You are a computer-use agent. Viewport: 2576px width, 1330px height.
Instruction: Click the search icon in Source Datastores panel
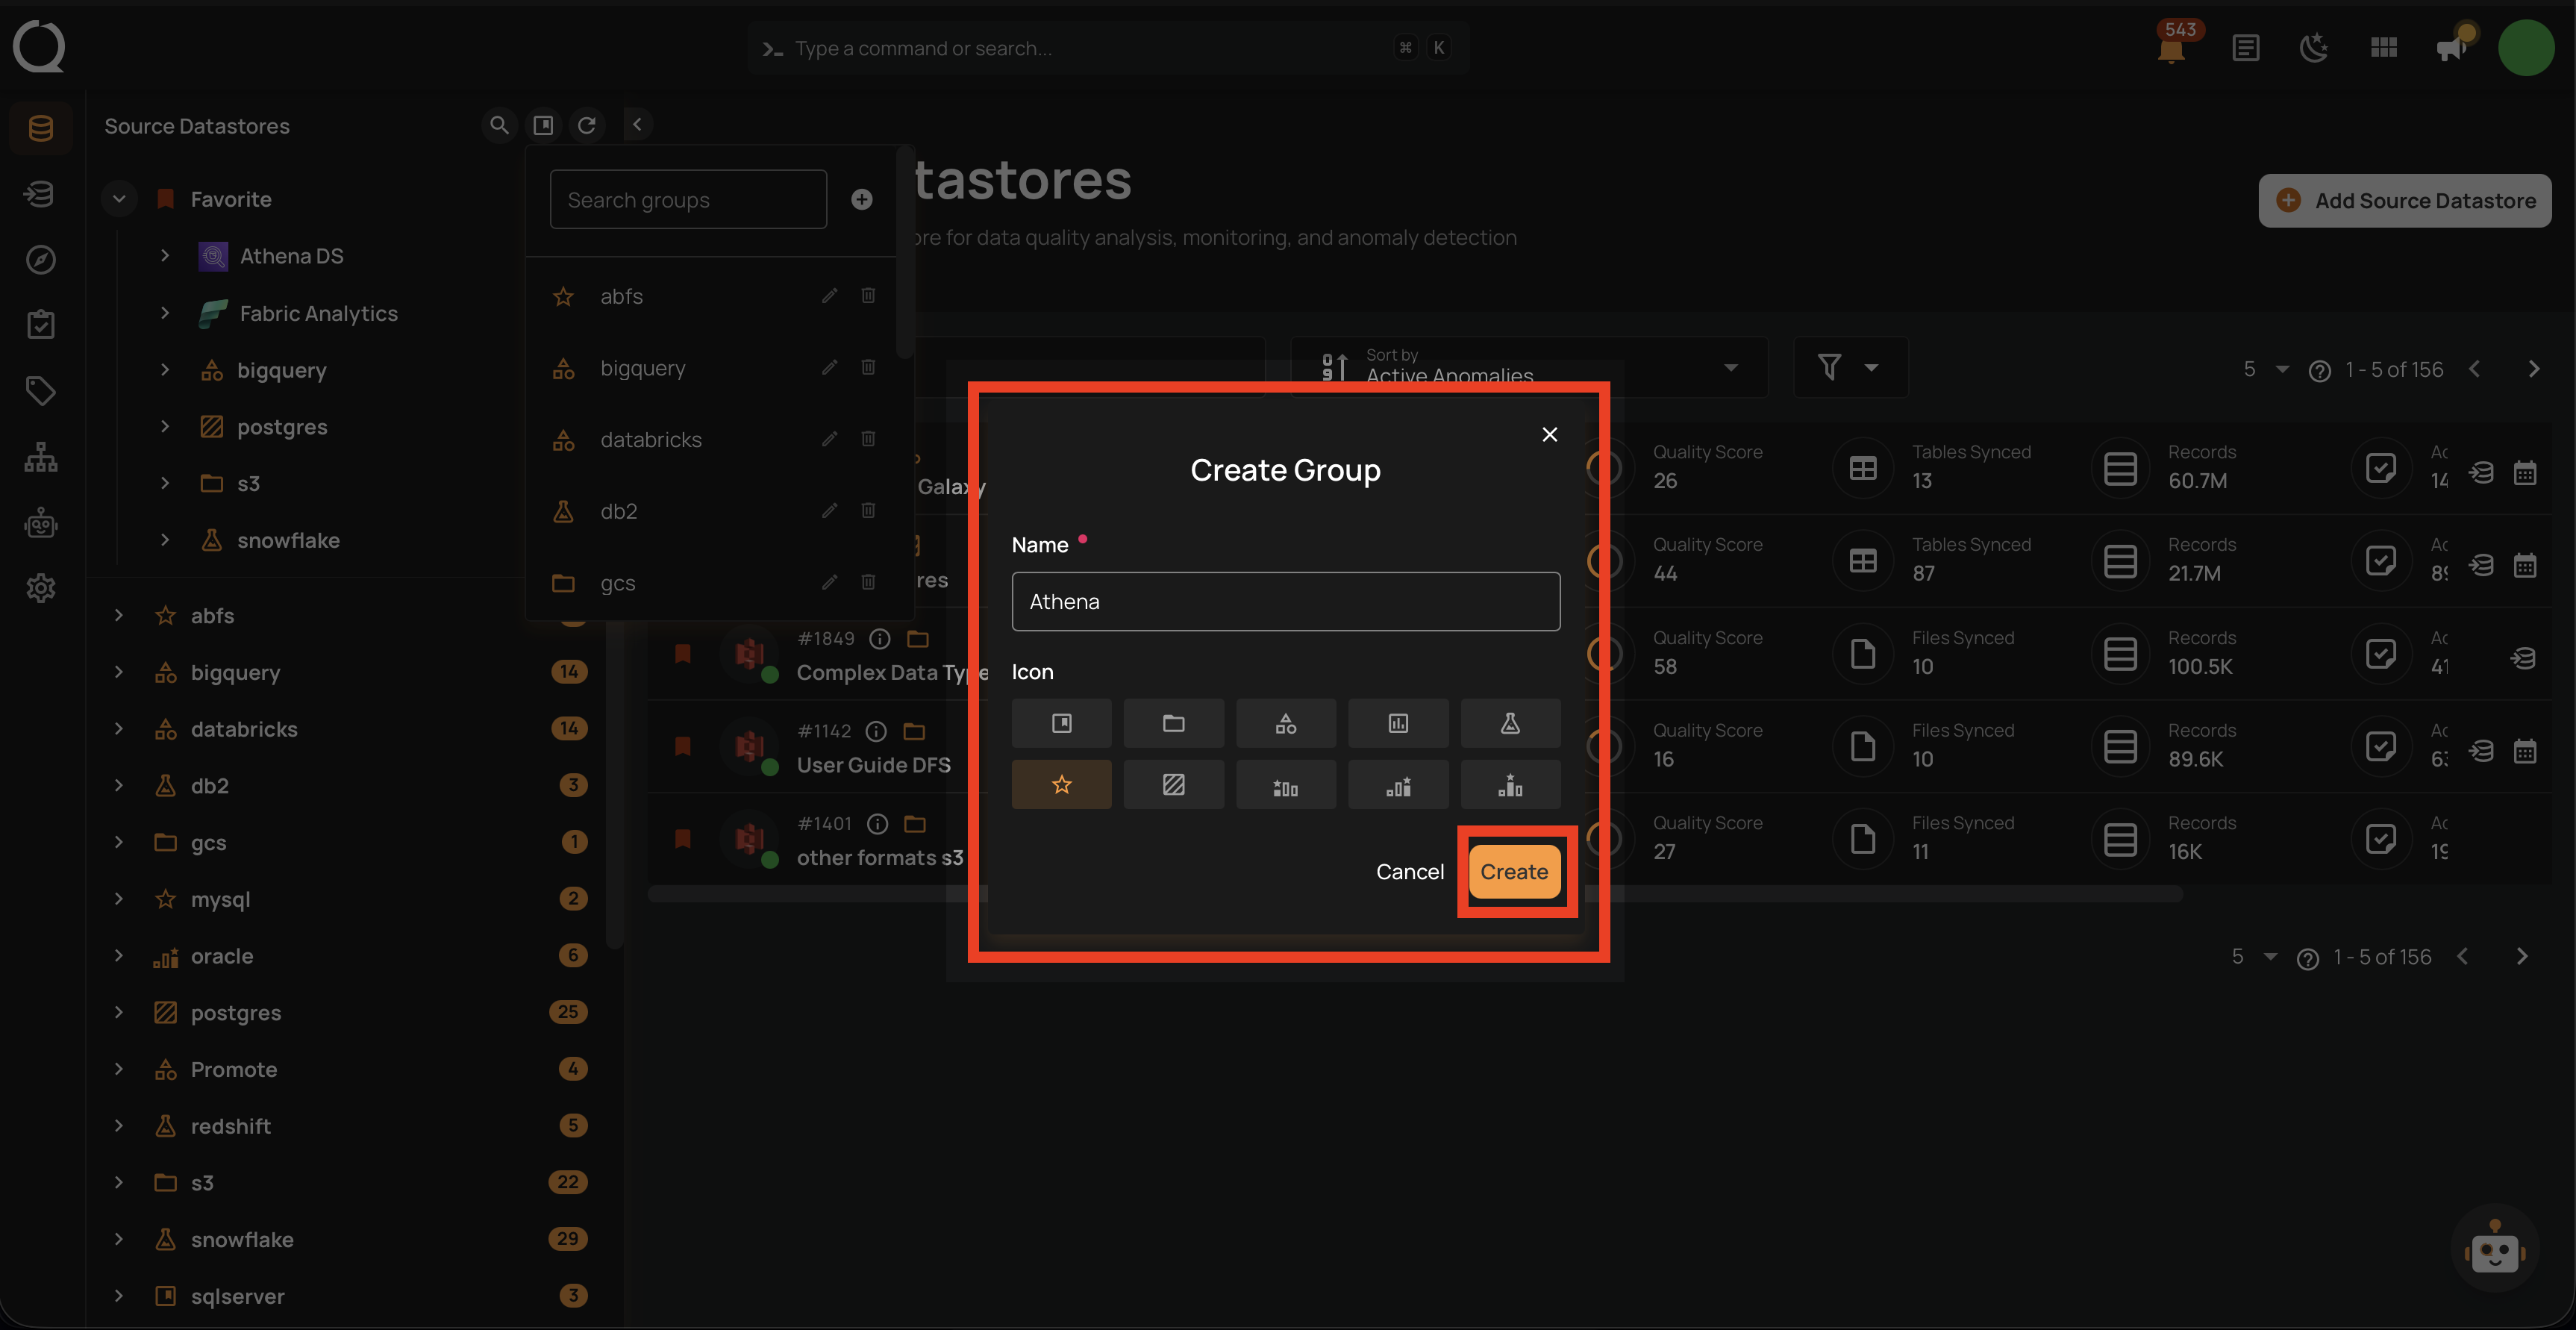click(x=499, y=125)
